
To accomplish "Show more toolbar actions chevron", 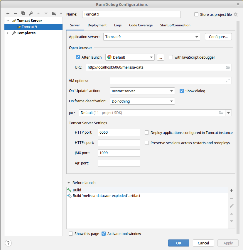I will coord(61,13).
